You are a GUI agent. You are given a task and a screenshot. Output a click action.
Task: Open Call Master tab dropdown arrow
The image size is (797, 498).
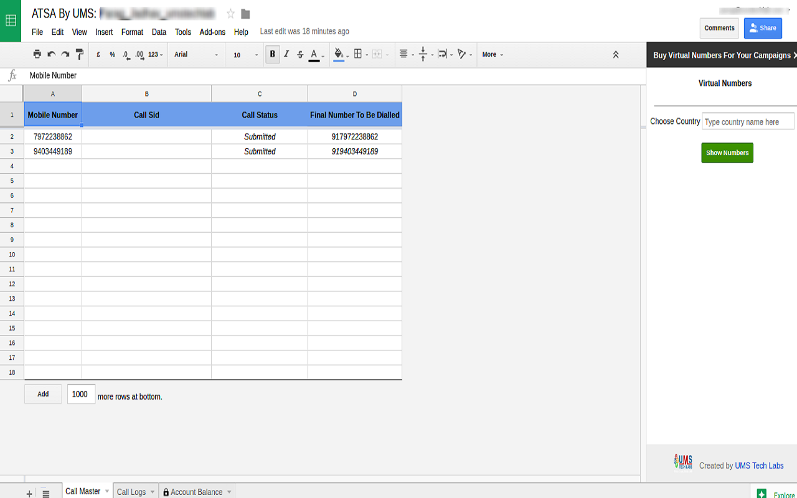pyautogui.click(x=107, y=491)
